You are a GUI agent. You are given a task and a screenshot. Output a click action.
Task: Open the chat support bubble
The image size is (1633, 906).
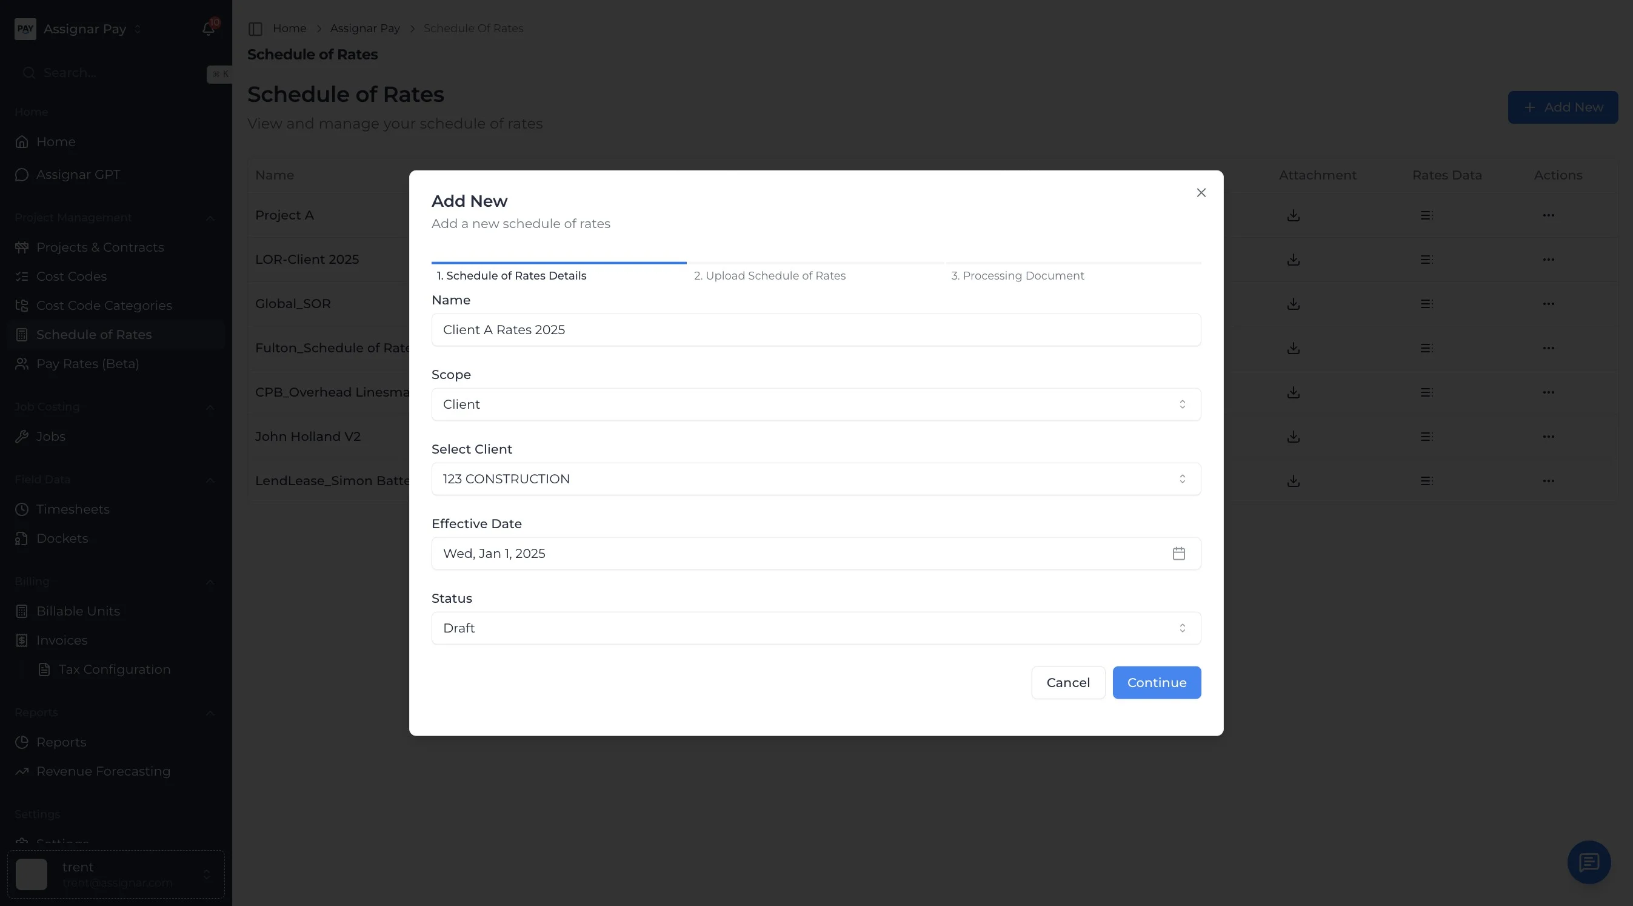click(x=1589, y=862)
